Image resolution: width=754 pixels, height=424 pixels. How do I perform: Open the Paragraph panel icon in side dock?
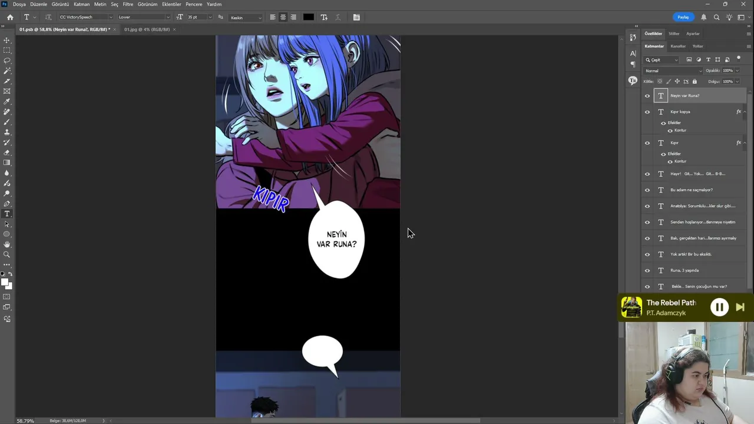[633, 64]
